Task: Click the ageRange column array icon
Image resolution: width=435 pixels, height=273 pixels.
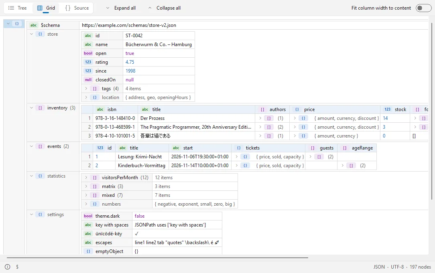Action: (345, 148)
